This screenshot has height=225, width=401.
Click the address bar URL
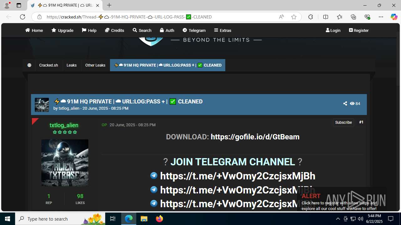click(129, 17)
